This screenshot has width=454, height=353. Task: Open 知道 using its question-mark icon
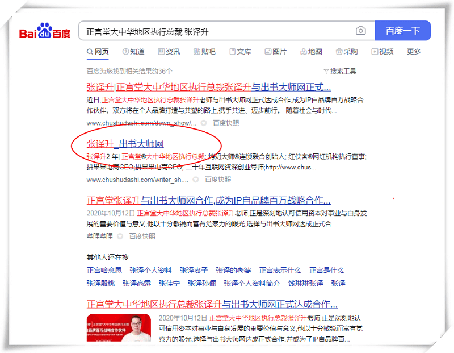pyautogui.click(x=124, y=51)
